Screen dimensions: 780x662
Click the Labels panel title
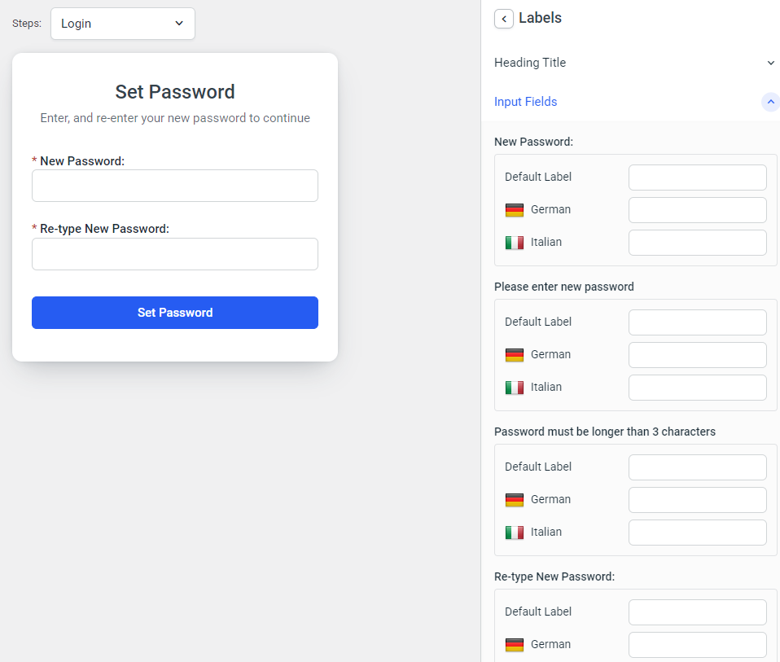541,18
